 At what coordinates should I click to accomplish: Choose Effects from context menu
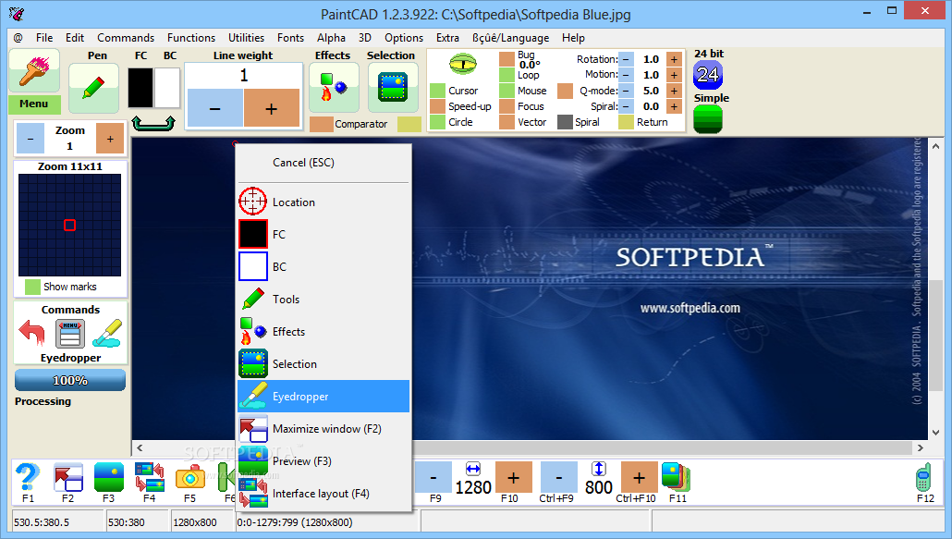click(323, 331)
